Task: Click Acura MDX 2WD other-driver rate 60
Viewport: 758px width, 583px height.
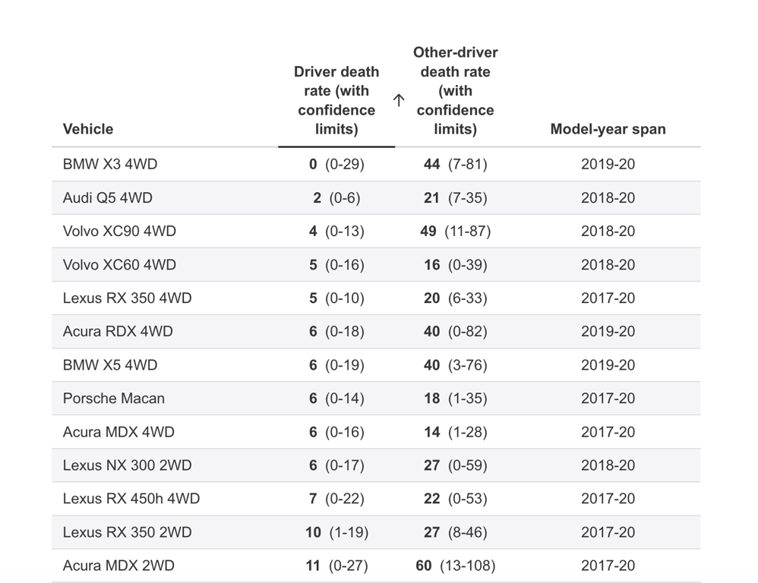Action: 425,566
